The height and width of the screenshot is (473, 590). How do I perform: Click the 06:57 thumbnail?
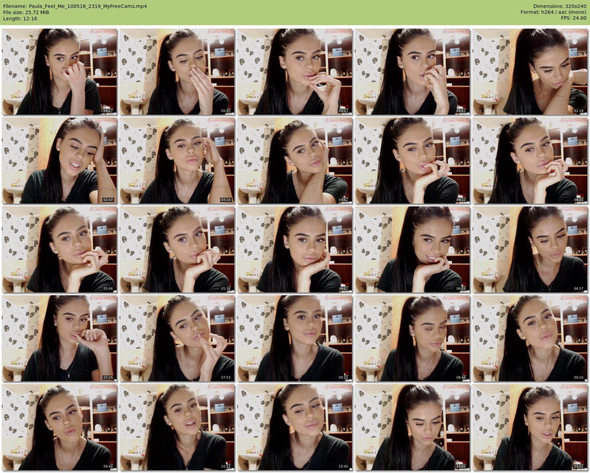pyautogui.click(x=530, y=249)
